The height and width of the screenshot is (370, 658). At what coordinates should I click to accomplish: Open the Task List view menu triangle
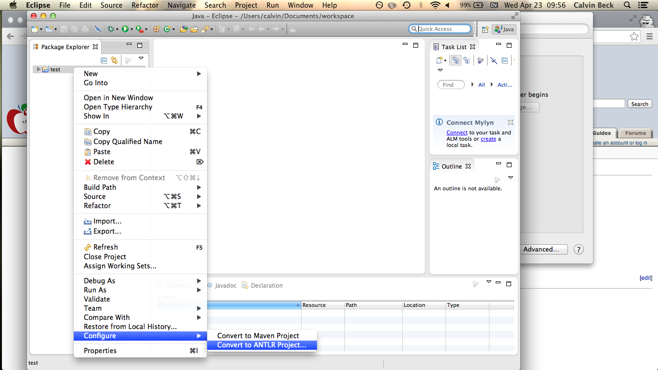coord(440,70)
